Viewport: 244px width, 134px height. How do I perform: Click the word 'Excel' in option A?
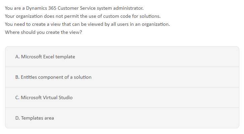49,57
